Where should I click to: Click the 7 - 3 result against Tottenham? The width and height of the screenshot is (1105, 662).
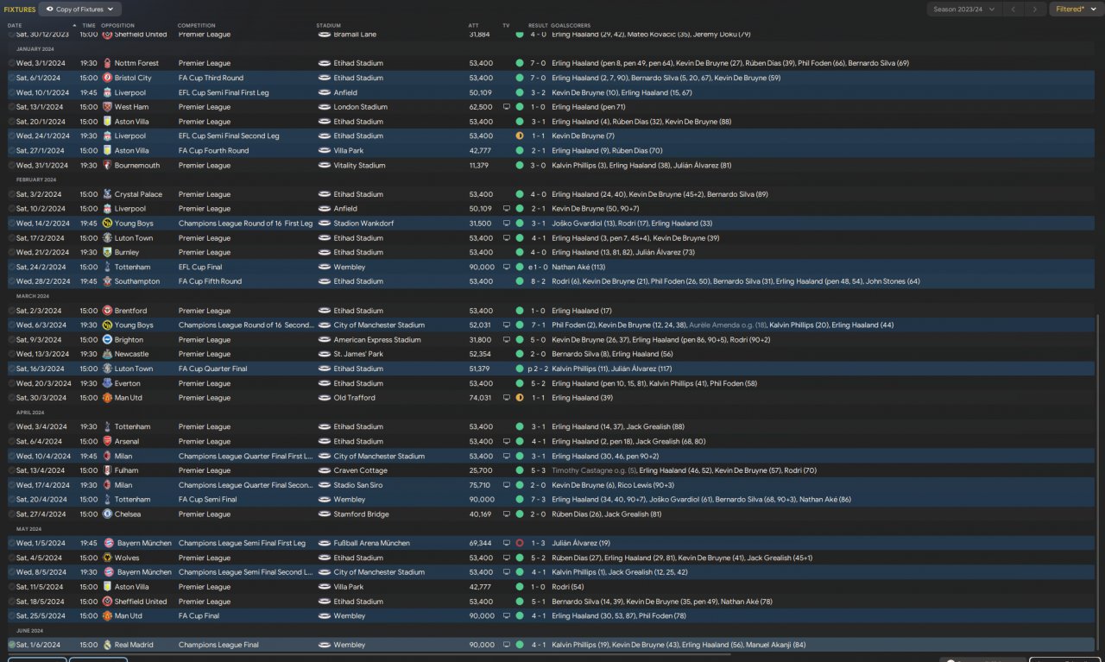[x=538, y=500]
